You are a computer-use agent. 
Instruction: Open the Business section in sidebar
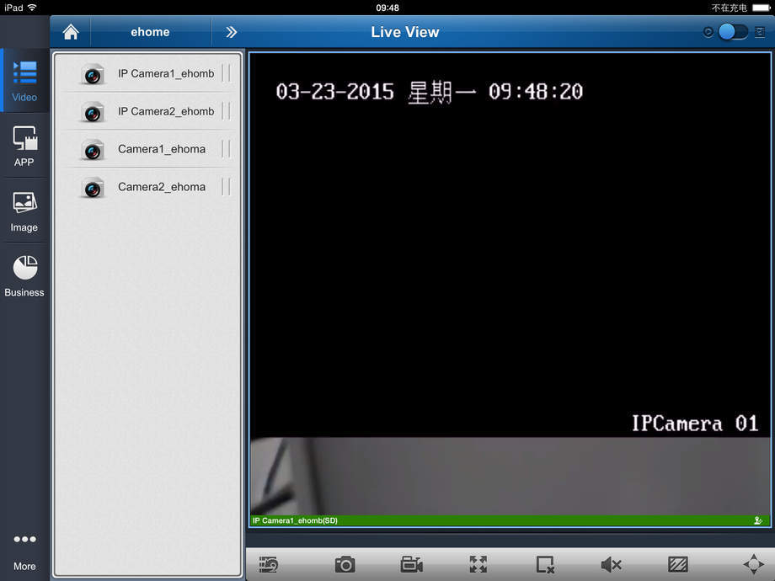[24, 276]
